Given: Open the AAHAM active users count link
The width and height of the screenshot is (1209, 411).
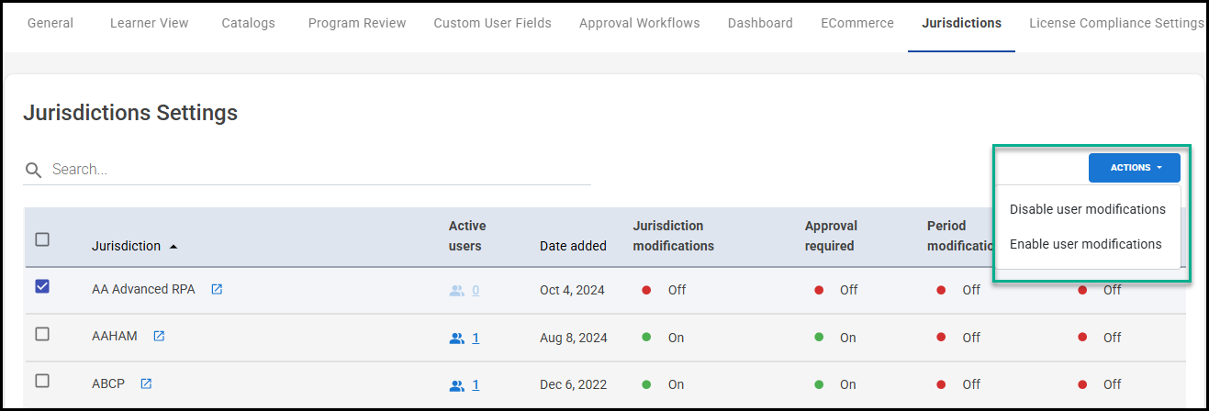Looking at the screenshot, I should point(476,338).
